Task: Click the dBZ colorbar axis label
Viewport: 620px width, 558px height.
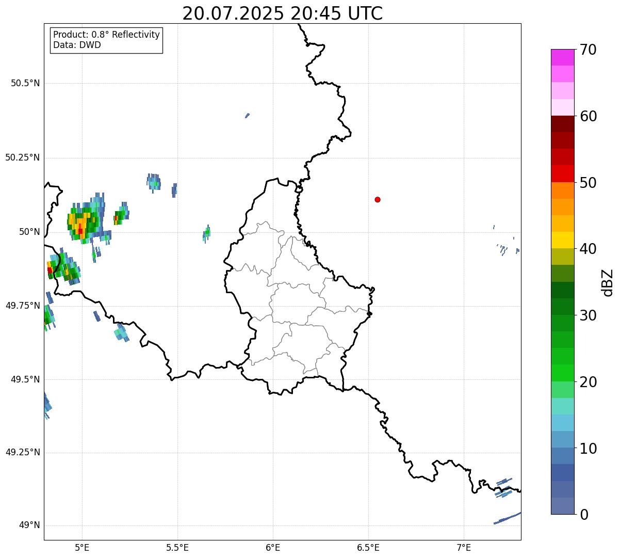Action: [x=608, y=282]
